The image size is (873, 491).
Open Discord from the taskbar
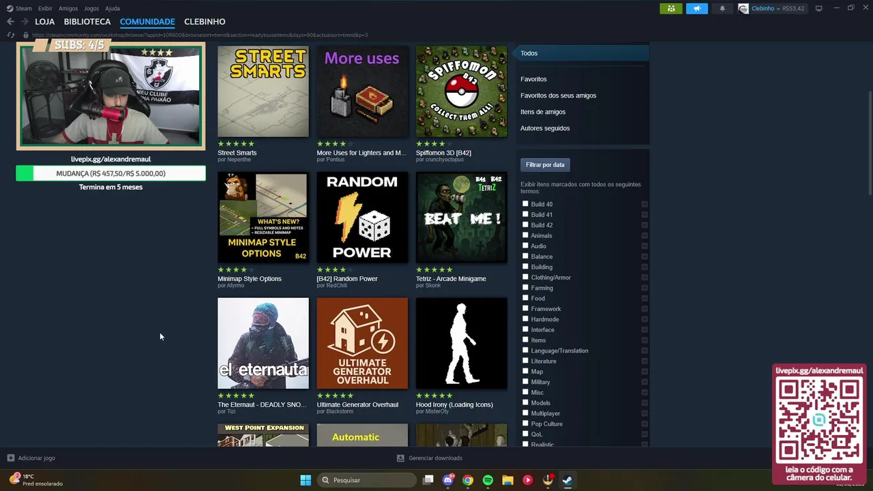point(448,480)
